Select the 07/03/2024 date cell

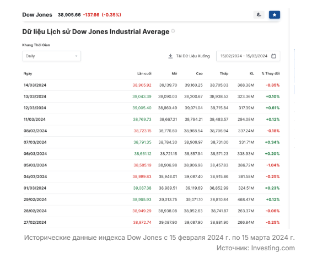pyautogui.click(x=35, y=142)
